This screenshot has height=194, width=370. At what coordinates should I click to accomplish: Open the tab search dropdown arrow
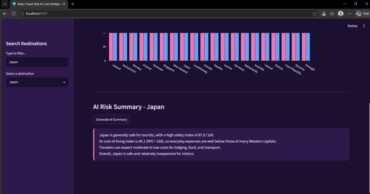pyautogui.click(x=5, y=4)
